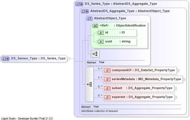Screen dimensions: 190x120
Task: Click the 0..* cardinality next to subset
Action: point(100,87)
